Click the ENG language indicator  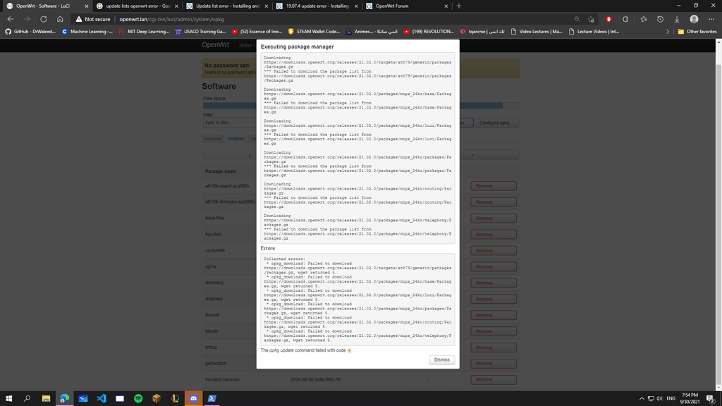click(x=671, y=398)
